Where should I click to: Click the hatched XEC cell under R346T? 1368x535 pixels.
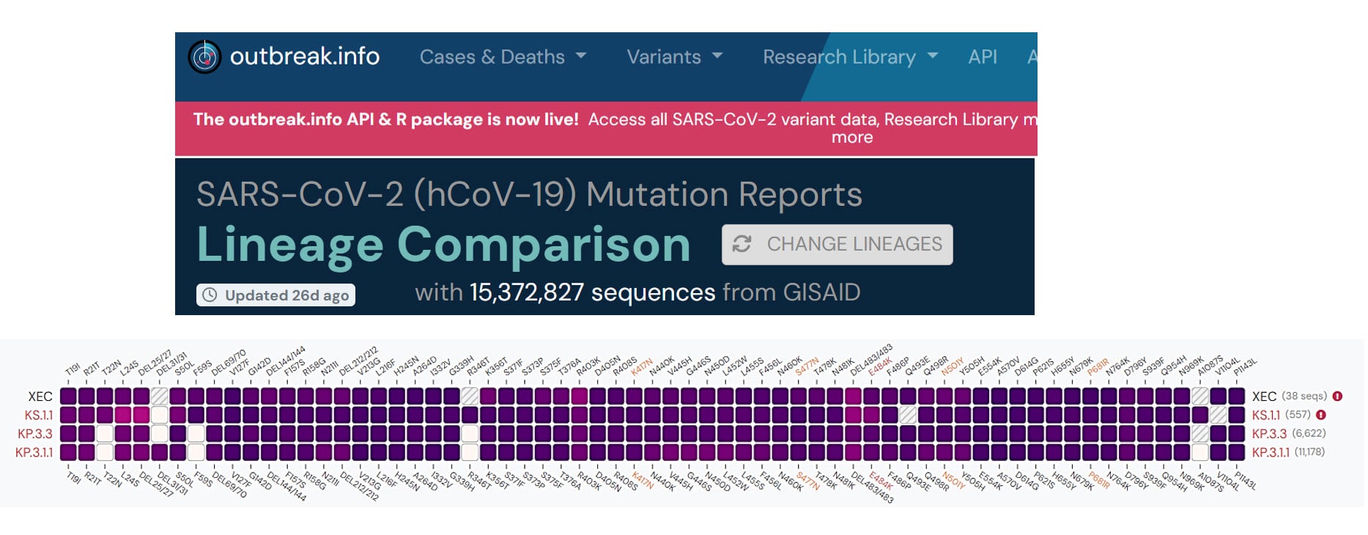coord(470,396)
